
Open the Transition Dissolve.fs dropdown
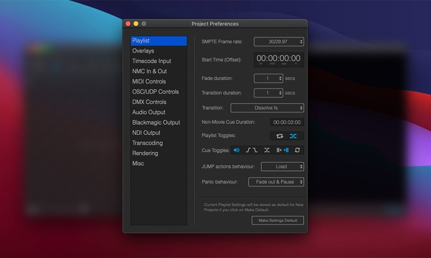tap(267, 108)
